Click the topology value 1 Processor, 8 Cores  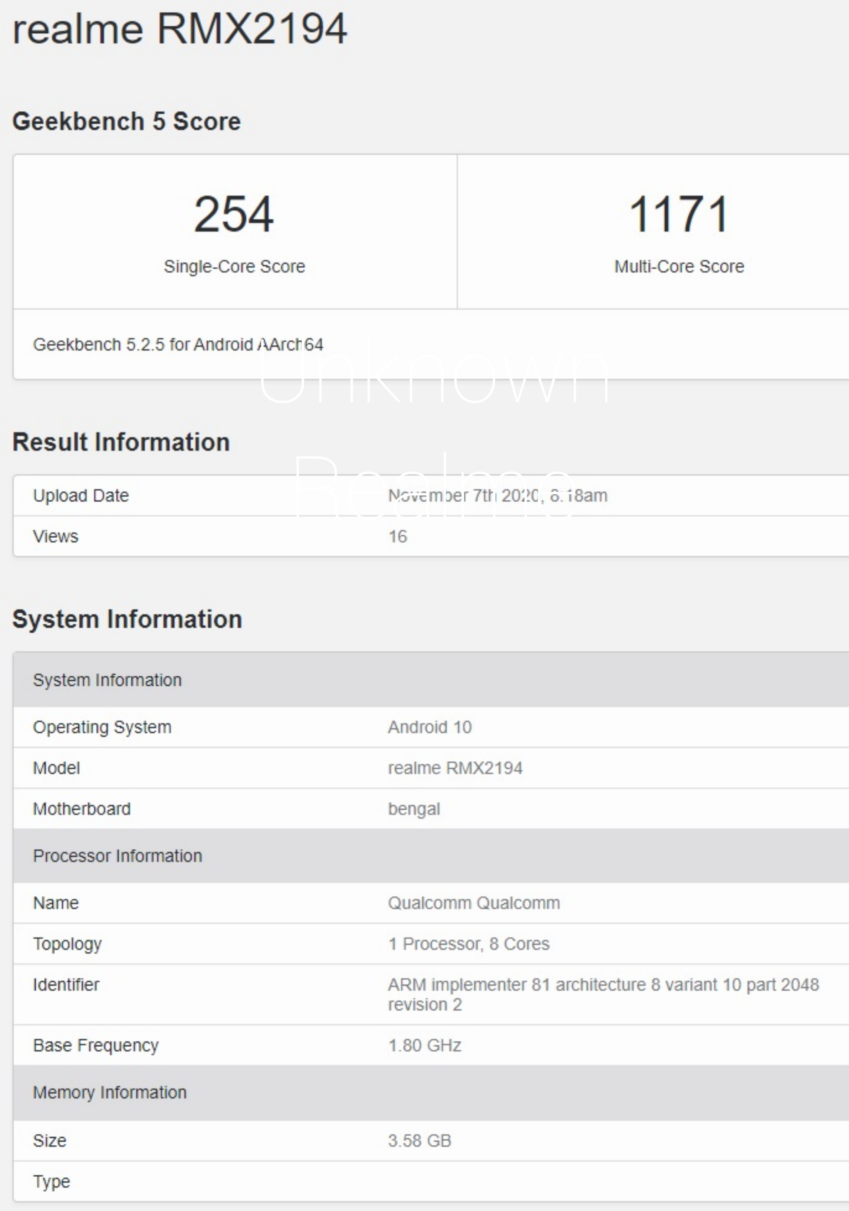pyautogui.click(x=469, y=943)
